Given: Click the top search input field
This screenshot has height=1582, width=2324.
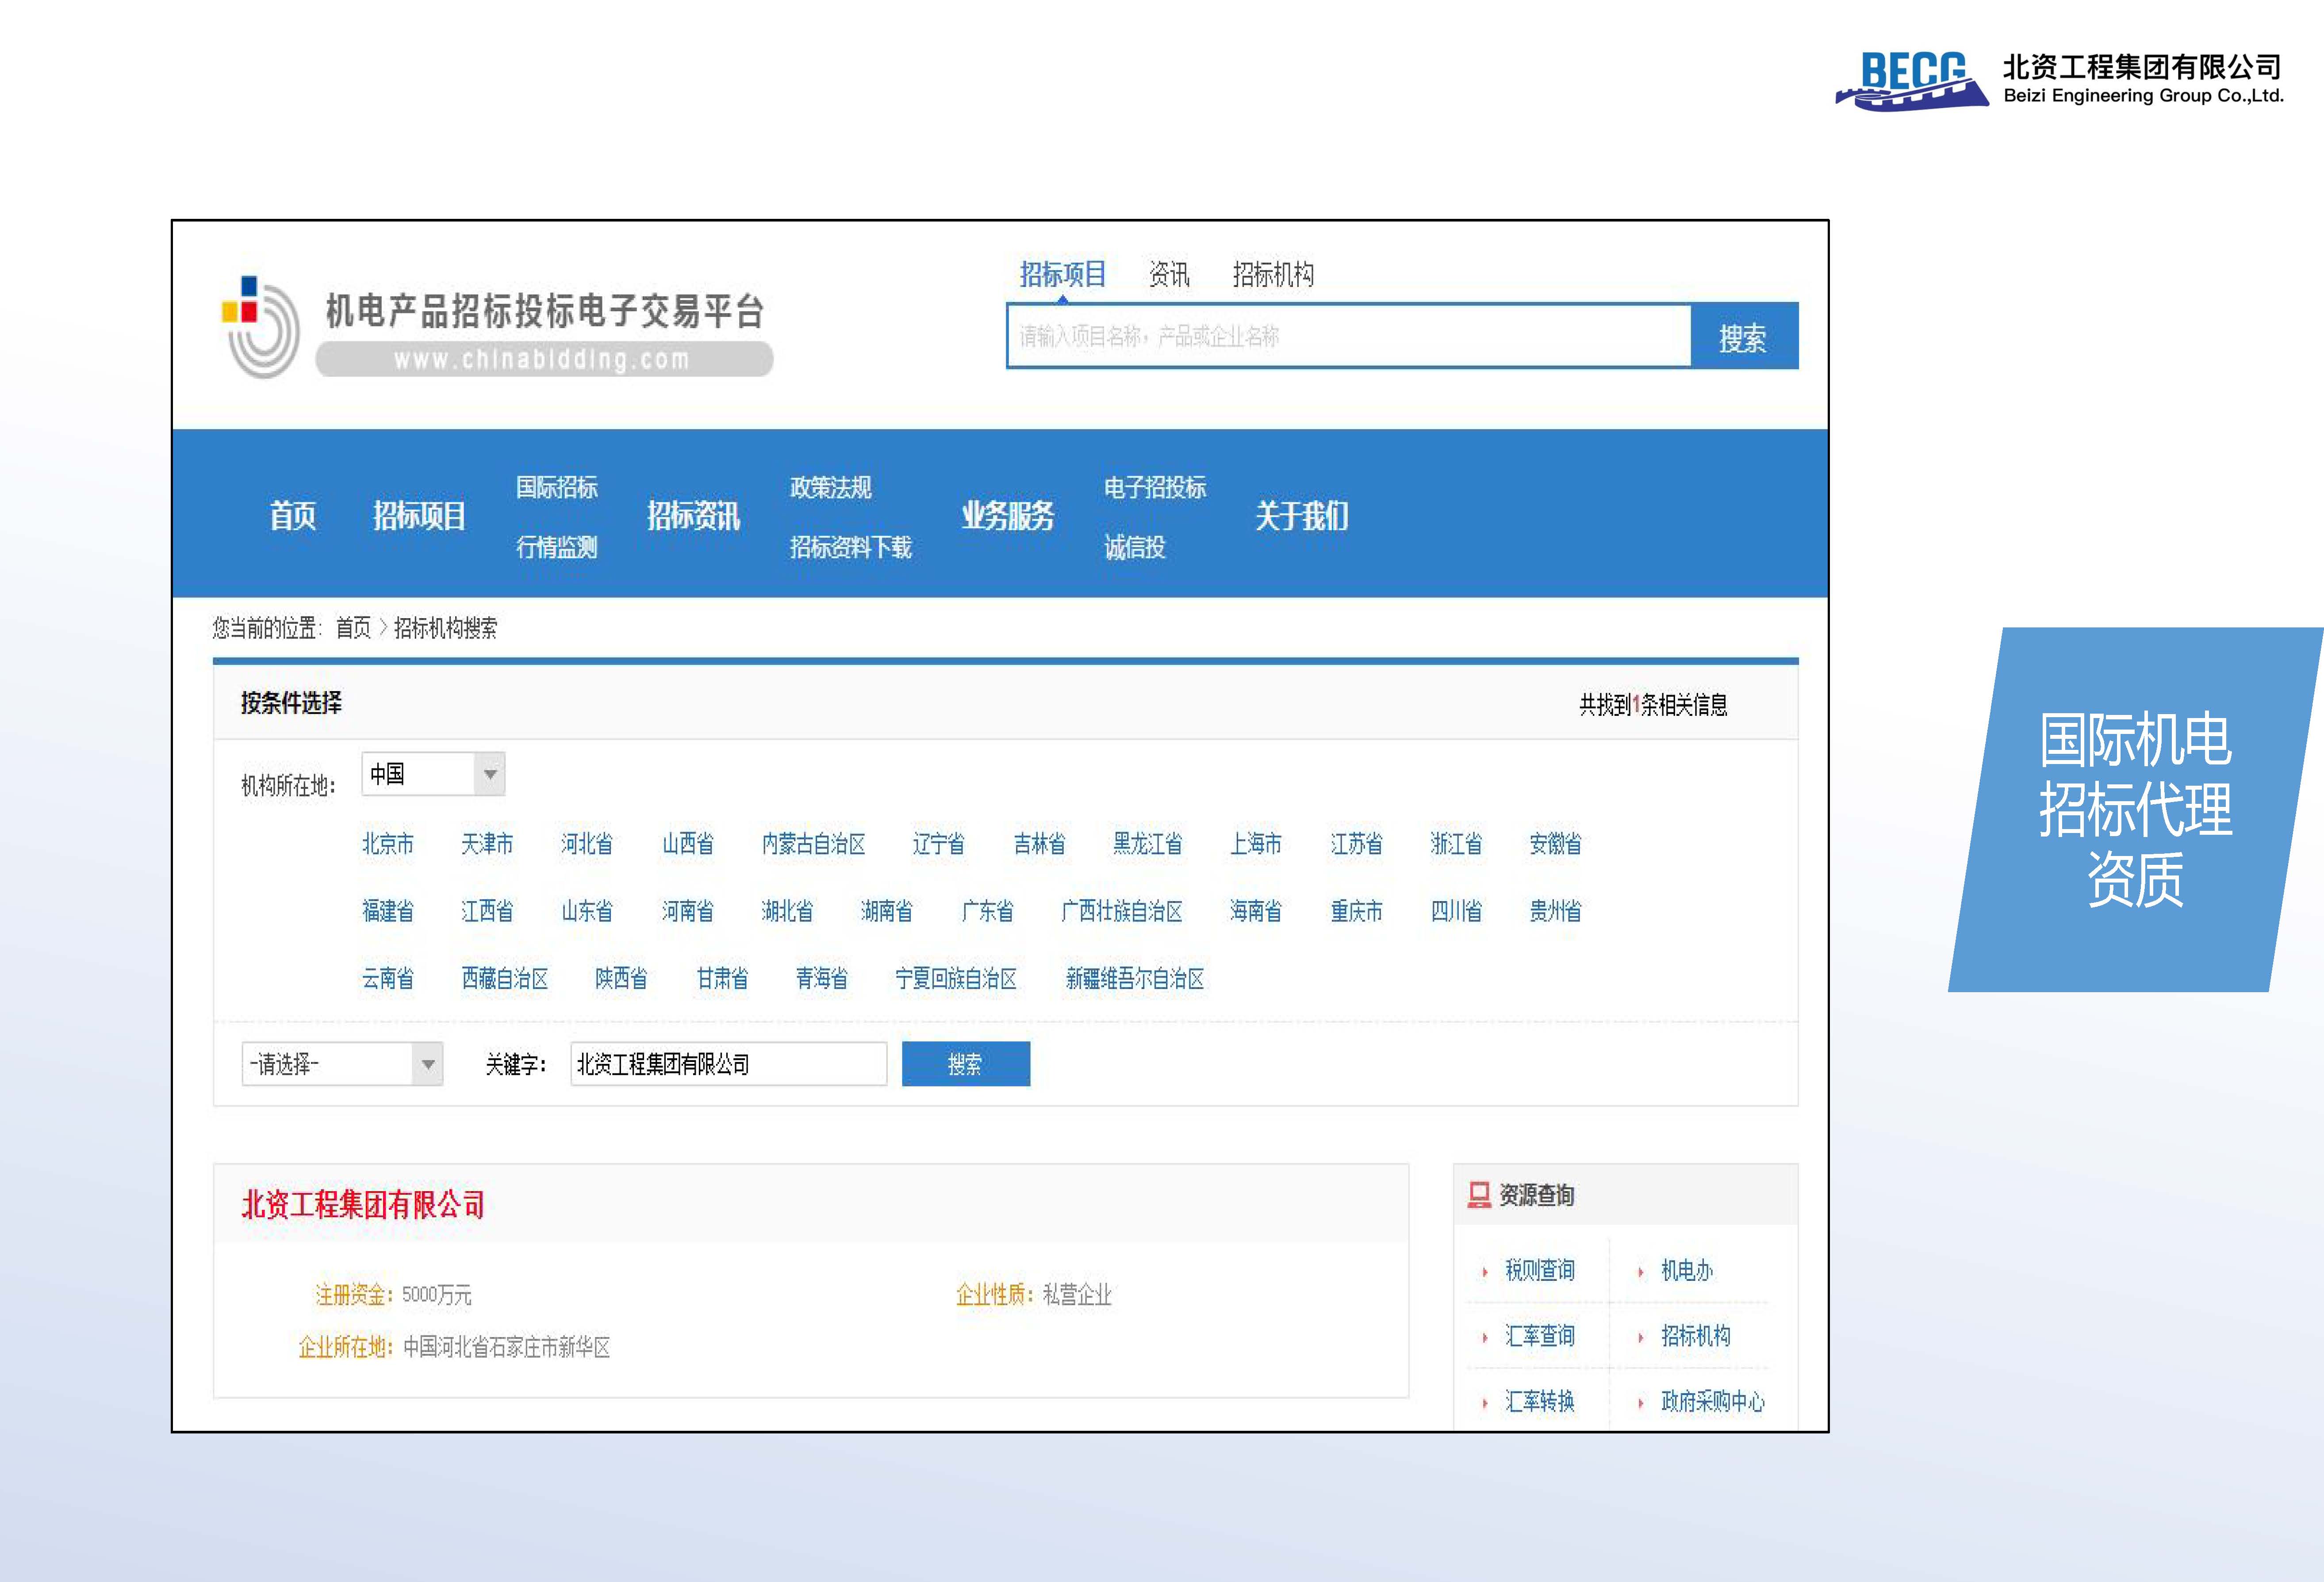Looking at the screenshot, I should [1348, 336].
